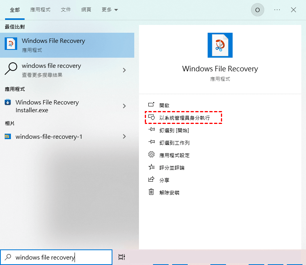
Task: Open the three-dot options menu
Action: 277,10
